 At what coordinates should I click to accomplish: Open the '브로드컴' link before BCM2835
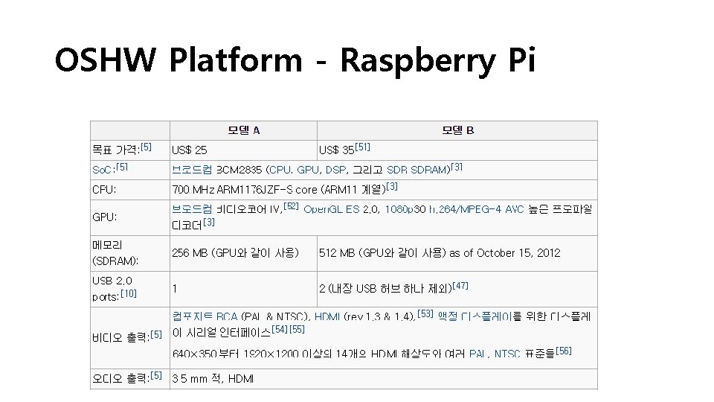pyautogui.click(x=192, y=170)
